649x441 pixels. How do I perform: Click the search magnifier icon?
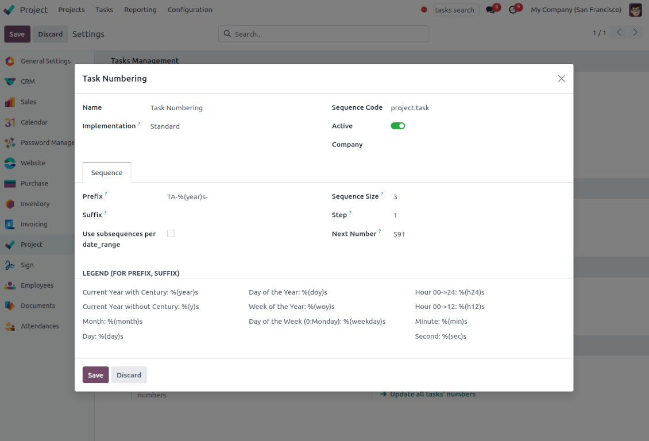[227, 34]
